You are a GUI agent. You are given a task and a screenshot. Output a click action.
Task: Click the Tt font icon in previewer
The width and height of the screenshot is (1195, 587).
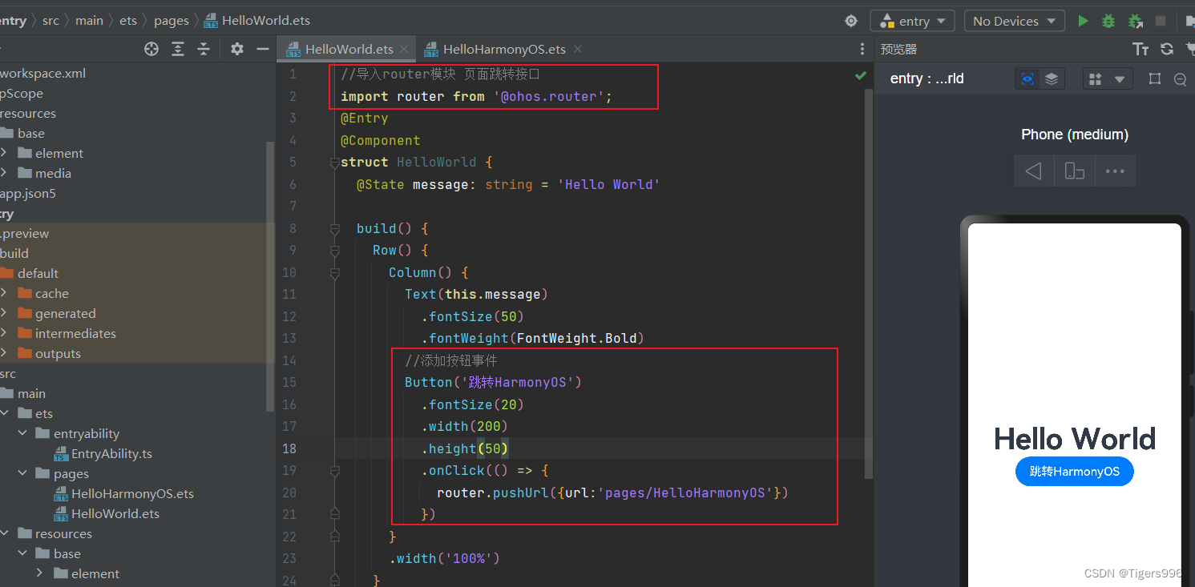[1140, 49]
